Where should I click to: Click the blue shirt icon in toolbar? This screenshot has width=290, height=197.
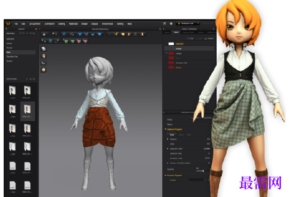click(100, 34)
